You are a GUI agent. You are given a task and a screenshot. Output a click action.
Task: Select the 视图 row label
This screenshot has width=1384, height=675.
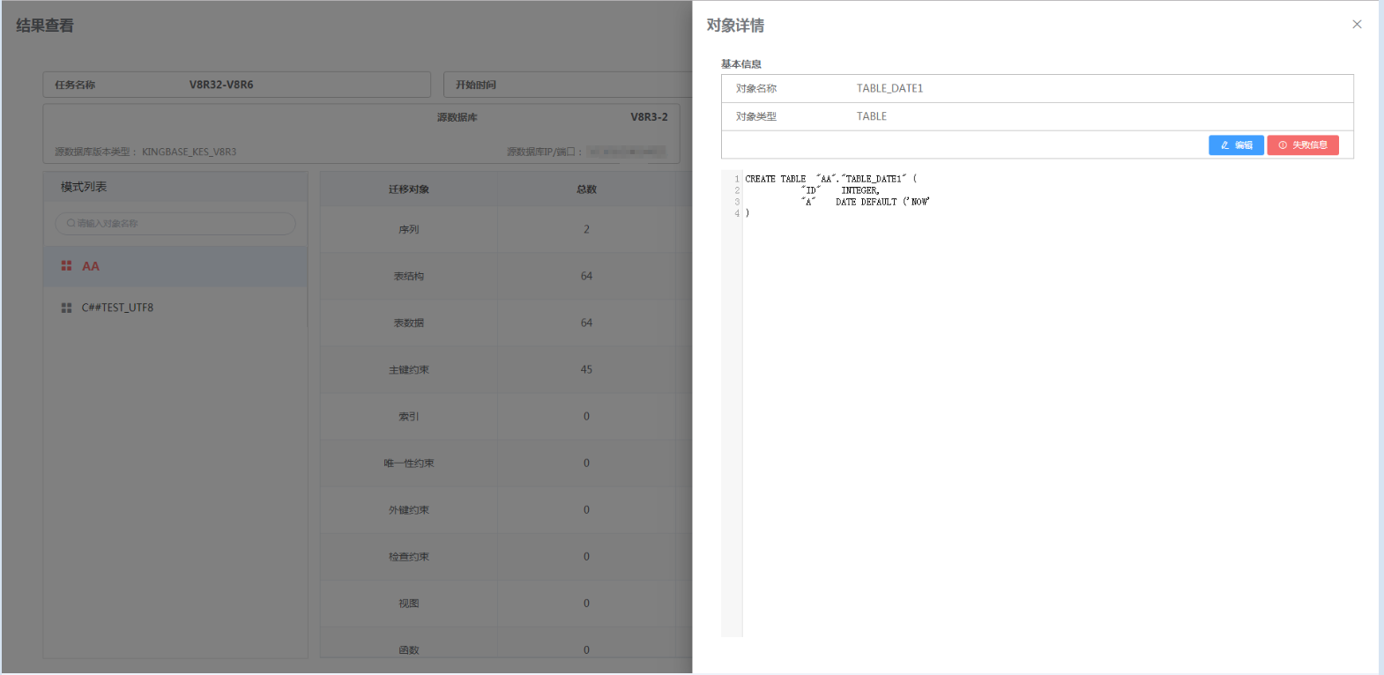pyautogui.click(x=409, y=604)
